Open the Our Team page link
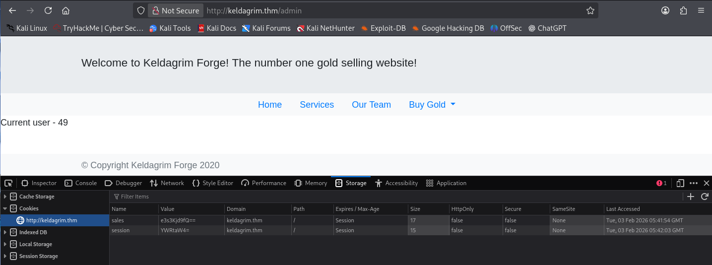Image resolution: width=712 pixels, height=265 pixels. [x=371, y=105]
